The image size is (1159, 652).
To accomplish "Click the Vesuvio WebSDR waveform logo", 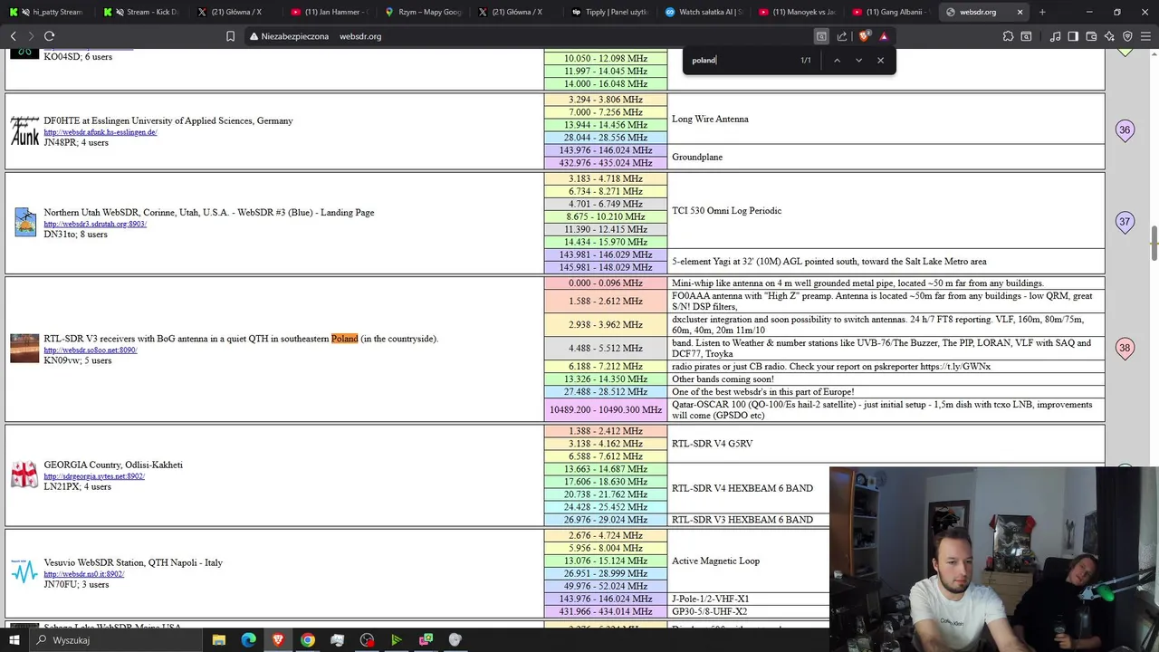I will coord(24,571).
